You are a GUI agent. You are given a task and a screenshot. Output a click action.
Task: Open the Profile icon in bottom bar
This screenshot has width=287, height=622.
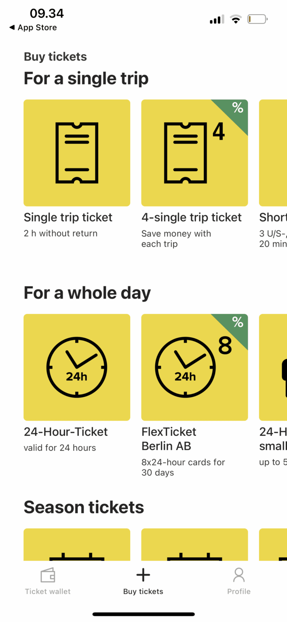pos(238,574)
